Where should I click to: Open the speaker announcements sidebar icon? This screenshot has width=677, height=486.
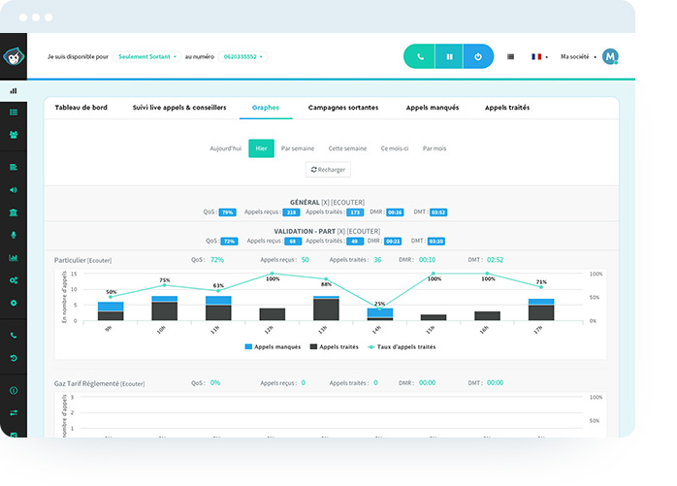point(14,190)
